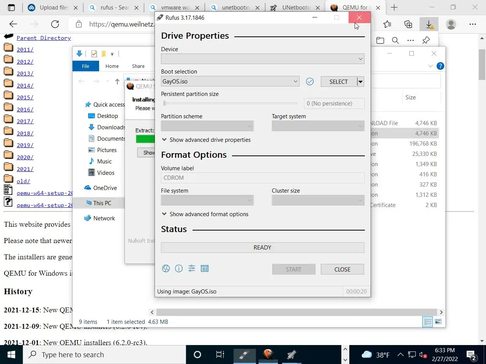Open Cortana circle on taskbar

click(x=197, y=355)
